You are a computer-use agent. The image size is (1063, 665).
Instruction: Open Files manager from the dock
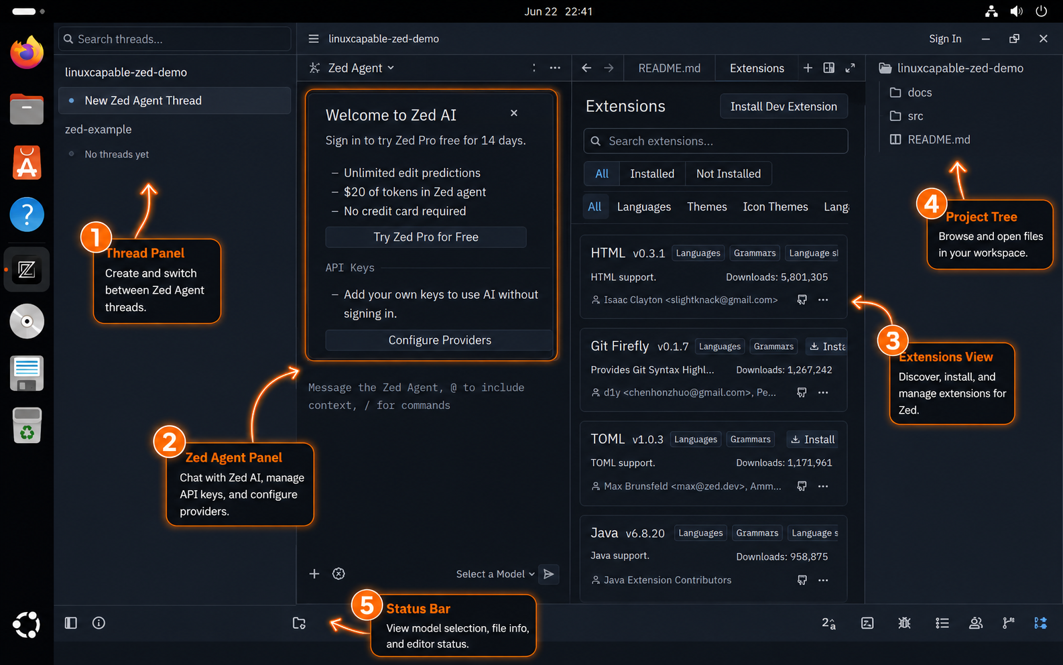pos(27,109)
